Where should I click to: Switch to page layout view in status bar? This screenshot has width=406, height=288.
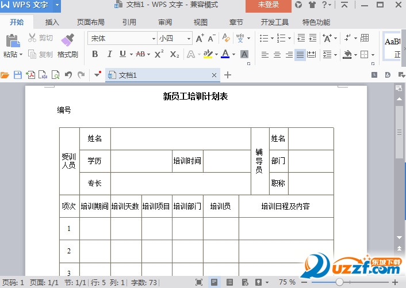tap(214, 282)
